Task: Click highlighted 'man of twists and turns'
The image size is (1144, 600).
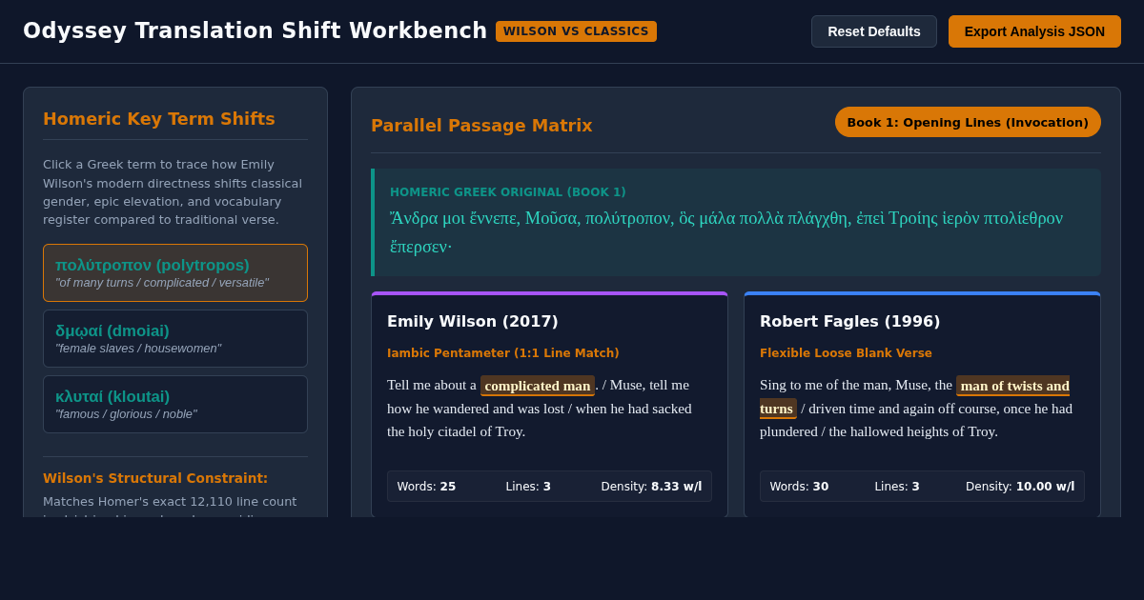Action: 1012,386
